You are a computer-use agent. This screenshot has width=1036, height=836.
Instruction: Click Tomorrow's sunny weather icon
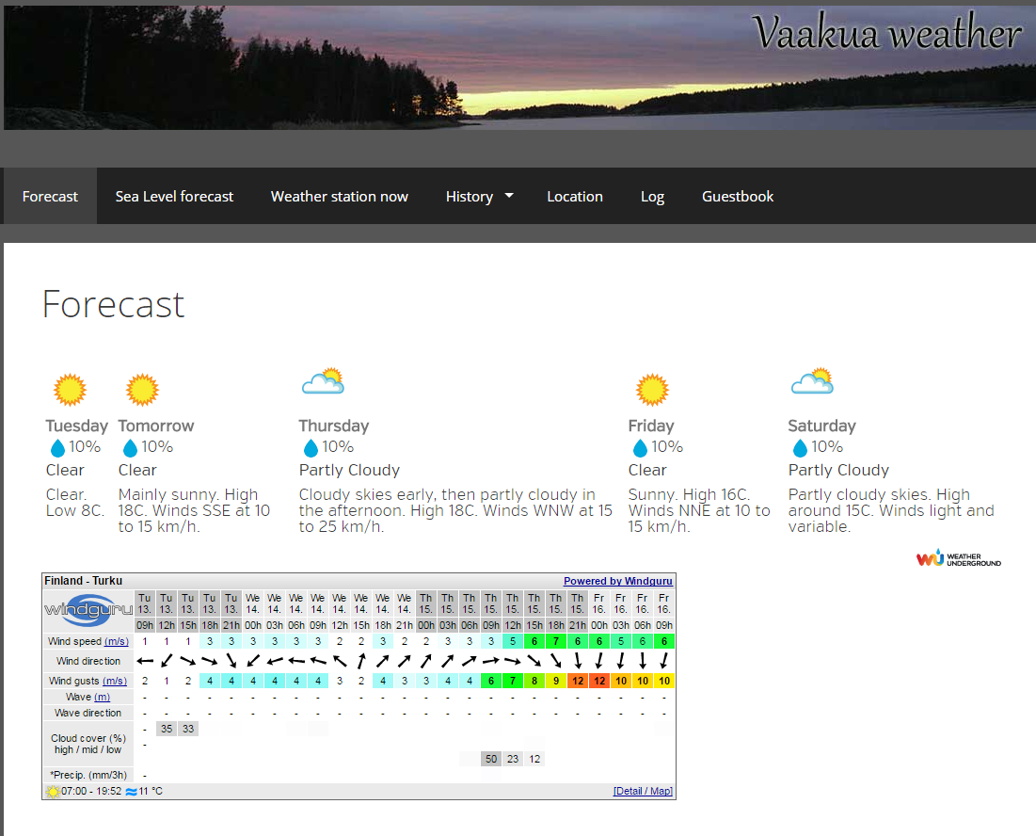pyautogui.click(x=142, y=389)
